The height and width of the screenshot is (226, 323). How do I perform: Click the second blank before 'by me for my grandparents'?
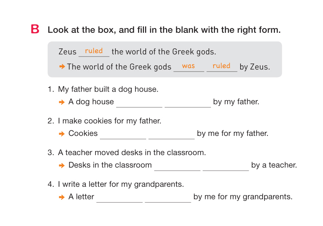pyautogui.click(x=168, y=198)
